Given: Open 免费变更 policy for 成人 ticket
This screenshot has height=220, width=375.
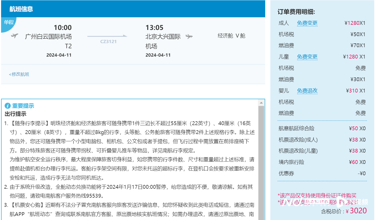Looking at the screenshot, I should (307, 23).
